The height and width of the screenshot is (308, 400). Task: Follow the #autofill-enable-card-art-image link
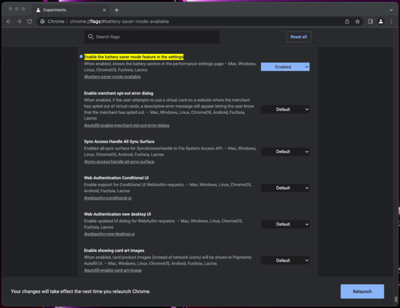coord(113,270)
